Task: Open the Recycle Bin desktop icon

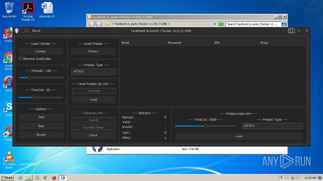Action: (x=9, y=10)
